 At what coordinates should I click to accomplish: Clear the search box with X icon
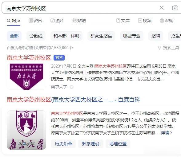(162, 8)
